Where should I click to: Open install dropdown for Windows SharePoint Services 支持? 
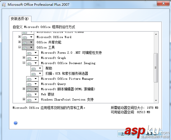pyautogui.click(x=32, y=99)
